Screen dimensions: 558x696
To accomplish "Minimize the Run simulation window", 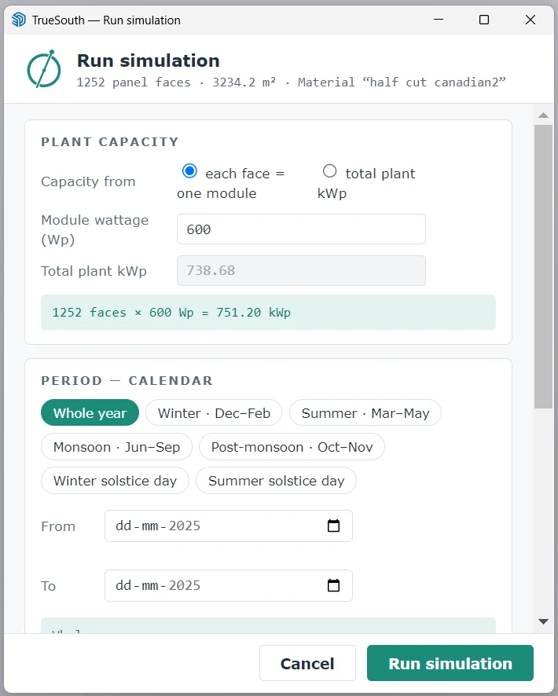I will tap(439, 20).
